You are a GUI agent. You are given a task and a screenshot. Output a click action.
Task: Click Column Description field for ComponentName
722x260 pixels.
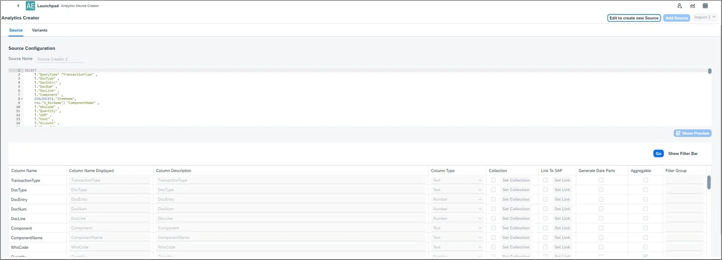click(290, 237)
